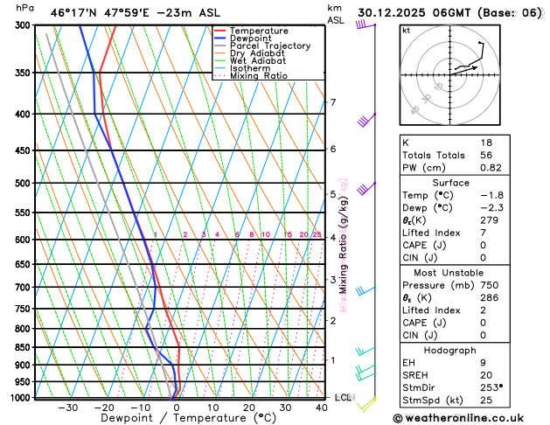Click the '850' hPa pressure axis label
Screen dimensions: 550x425
point(24,347)
